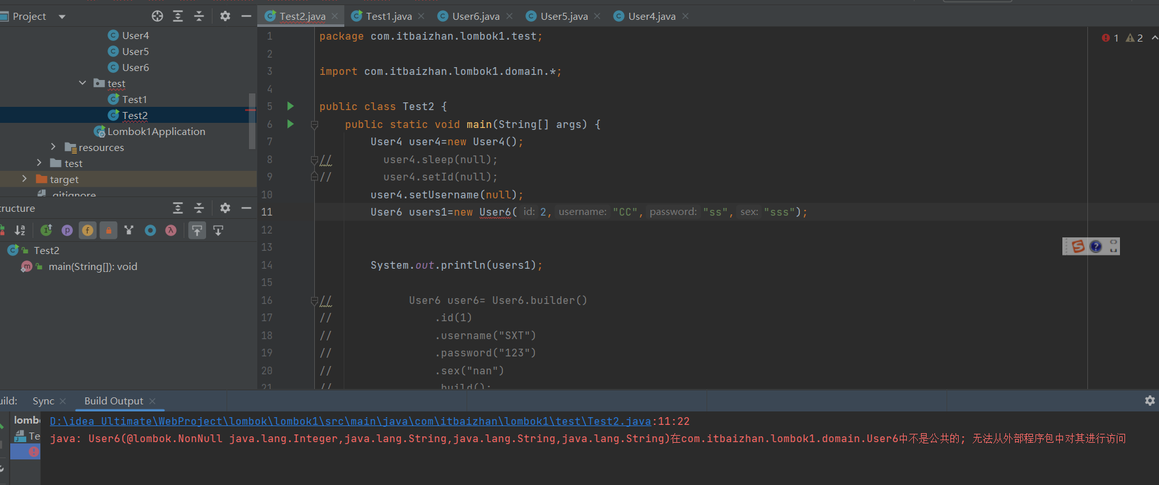Switch to User5.java editor tab
Viewport: 1159px width, 485px height.
pyautogui.click(x=564, y=16)
